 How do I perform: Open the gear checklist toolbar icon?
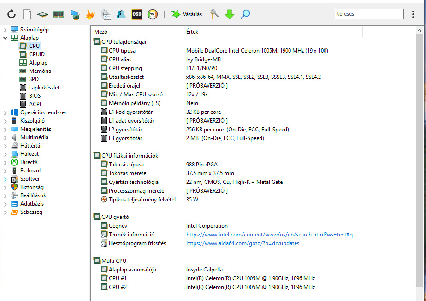coord(106,14)
